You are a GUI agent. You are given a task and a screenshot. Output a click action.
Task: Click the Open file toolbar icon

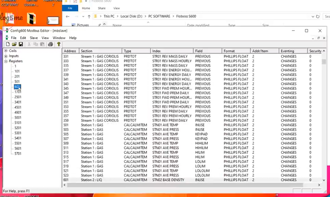click(14, 44)
